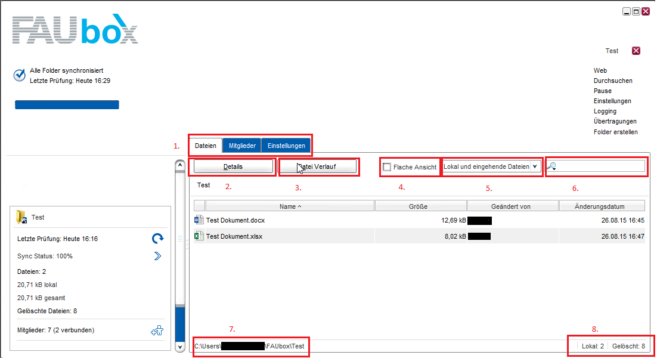Image resolution: width=657 pixels, height=358 pixels.
Task: Click the Durchsuchen link
Action: [x=613, y=81]
